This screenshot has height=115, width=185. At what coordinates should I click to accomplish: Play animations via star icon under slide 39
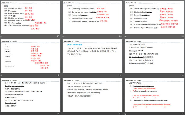(x=126, y=36)
